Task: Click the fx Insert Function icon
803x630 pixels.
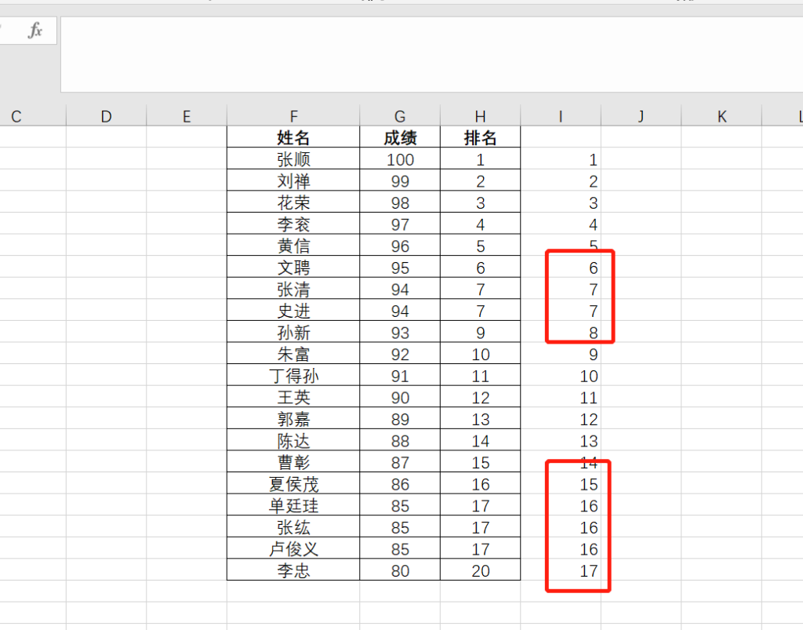Action: click(35, 31)
